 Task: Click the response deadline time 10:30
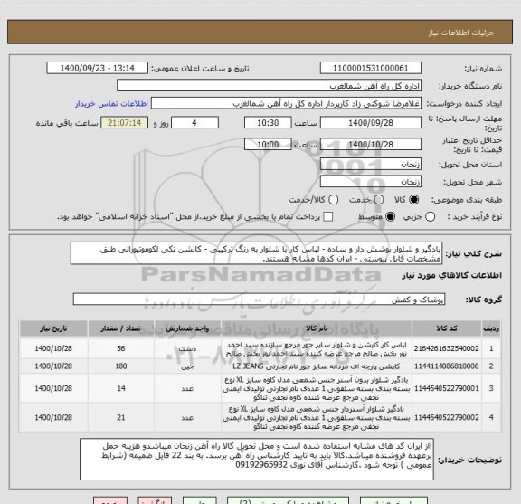tap(268, 123)
